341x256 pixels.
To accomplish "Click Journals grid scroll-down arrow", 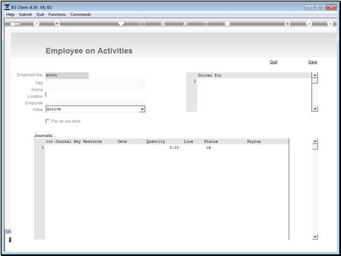I will [x=315, y=237].
